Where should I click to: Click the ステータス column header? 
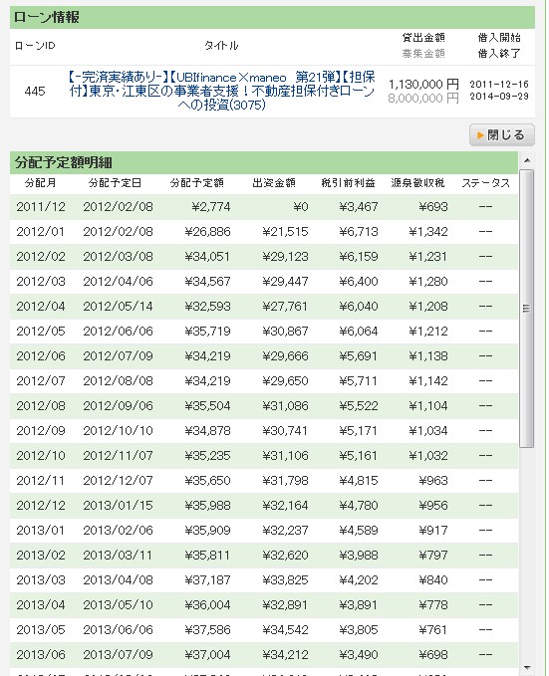click(485, 183)
